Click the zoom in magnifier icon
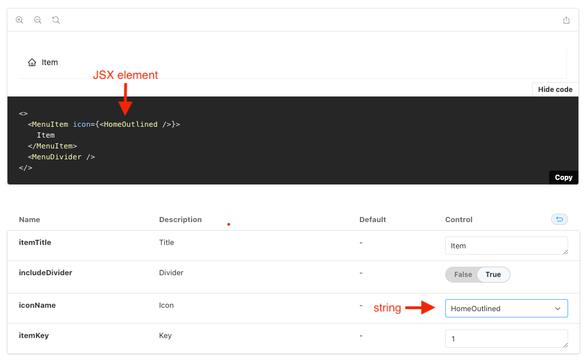This screenshot has height=362, width=583. click(19, 20)
